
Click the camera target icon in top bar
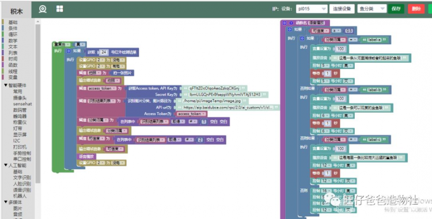tap(43, 9)
